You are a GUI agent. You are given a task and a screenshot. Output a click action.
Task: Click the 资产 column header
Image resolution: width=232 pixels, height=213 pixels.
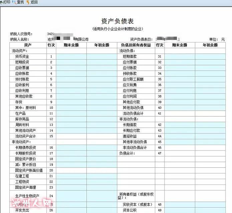(28, 45)
